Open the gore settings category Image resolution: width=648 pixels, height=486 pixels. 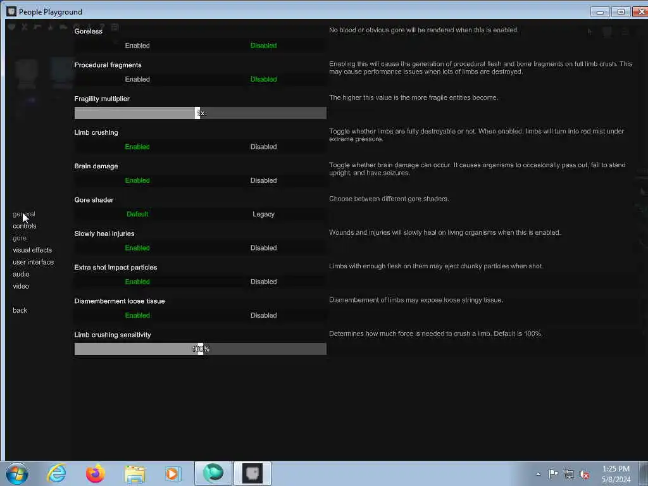coord(20,239)
